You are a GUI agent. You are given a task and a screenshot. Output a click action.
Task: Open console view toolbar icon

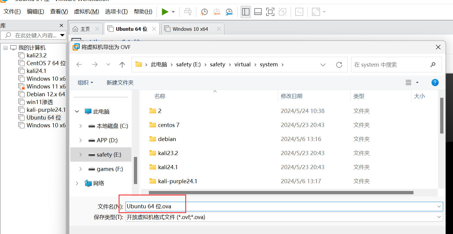point(299,12)
